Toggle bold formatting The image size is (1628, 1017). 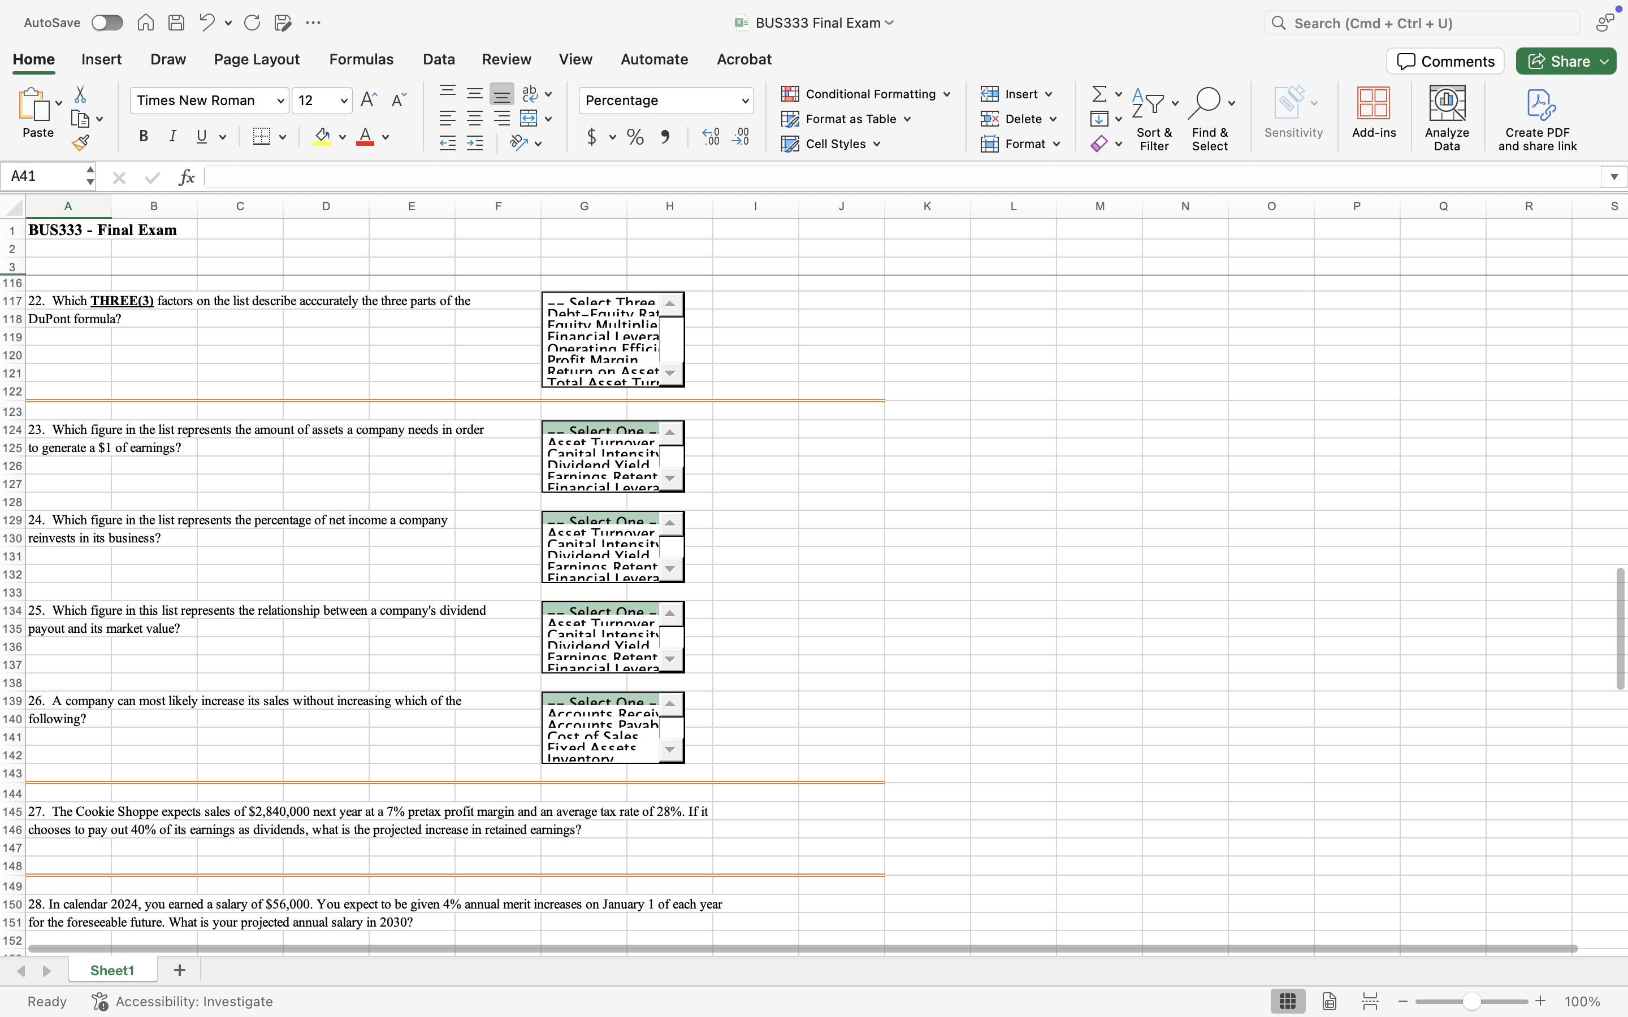coord(143,137)
